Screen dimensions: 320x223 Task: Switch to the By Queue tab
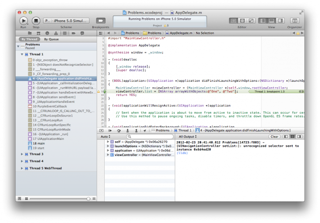coord(51,39)
